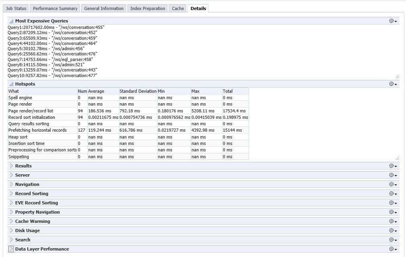
Task: Collapse the Hotspots panel
Action: tap(11, 84)
